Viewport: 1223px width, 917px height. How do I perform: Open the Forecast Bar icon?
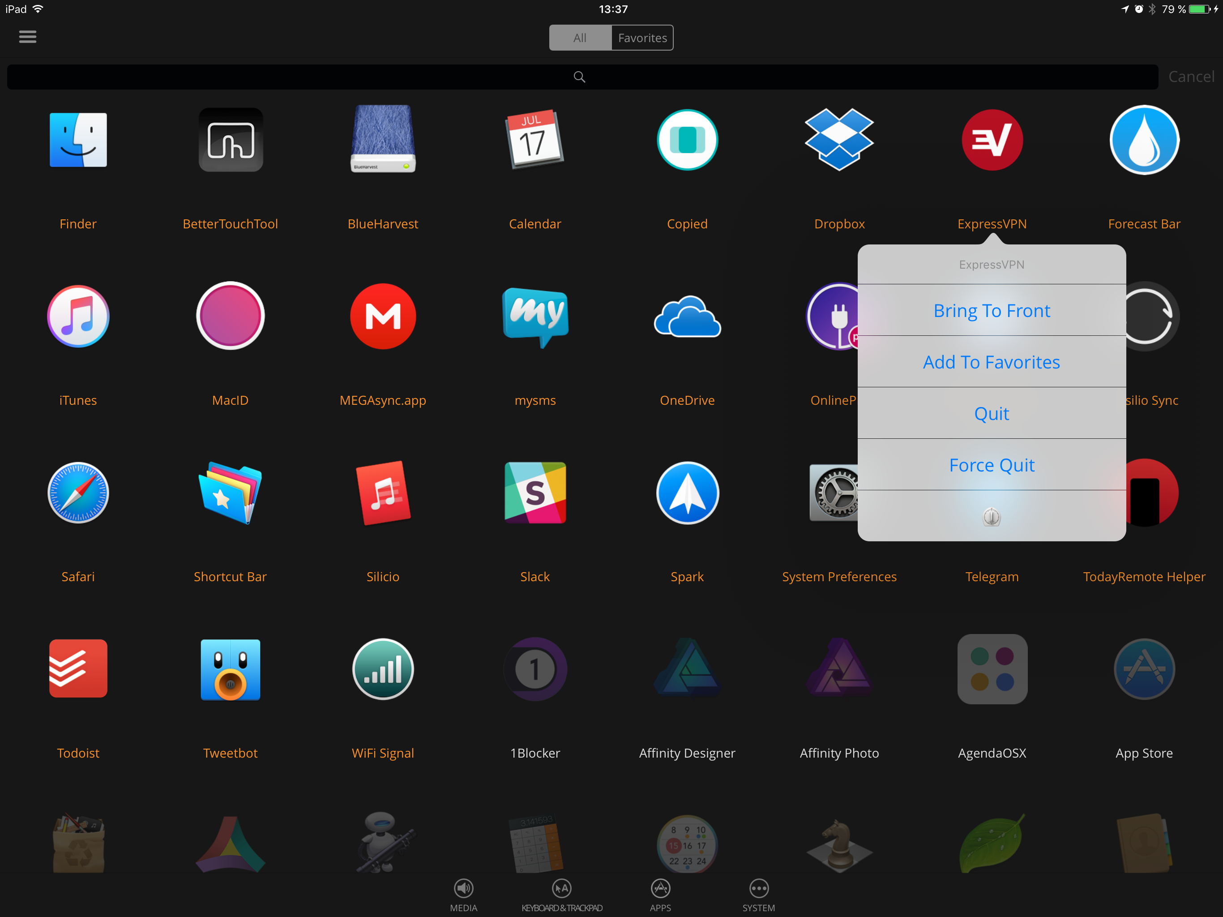1144,140
